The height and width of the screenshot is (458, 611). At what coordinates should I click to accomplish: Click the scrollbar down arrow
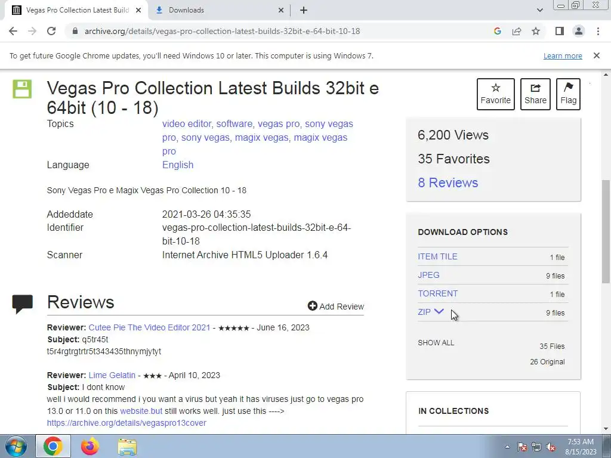(606, 429)
